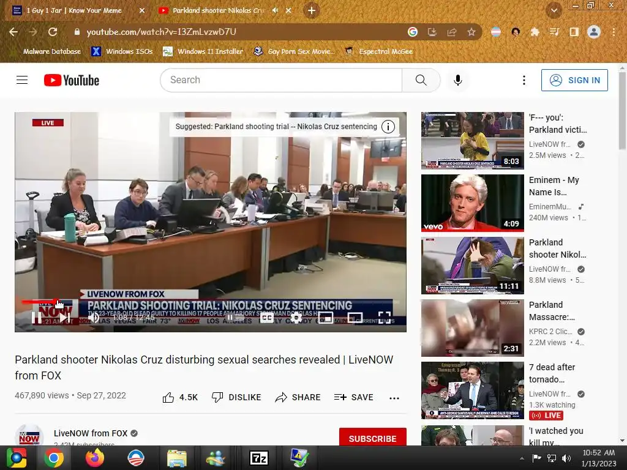The image size is (627, 470).
Task: Open the suggested video info icon
Action: click(388, 127)
